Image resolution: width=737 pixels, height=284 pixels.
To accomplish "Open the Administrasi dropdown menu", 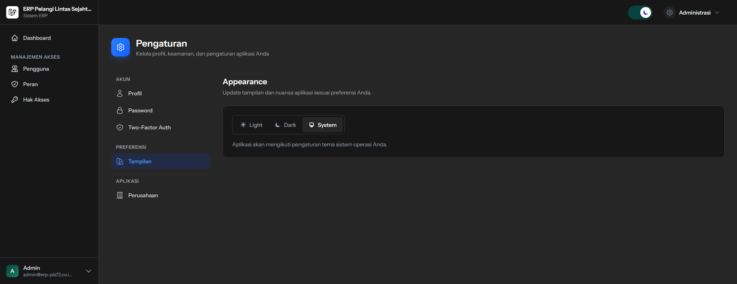I will click(x=694, y=13).
